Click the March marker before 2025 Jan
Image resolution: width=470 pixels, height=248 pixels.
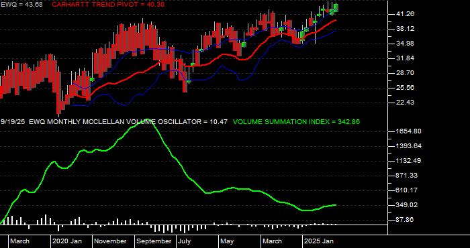(272, 241)
